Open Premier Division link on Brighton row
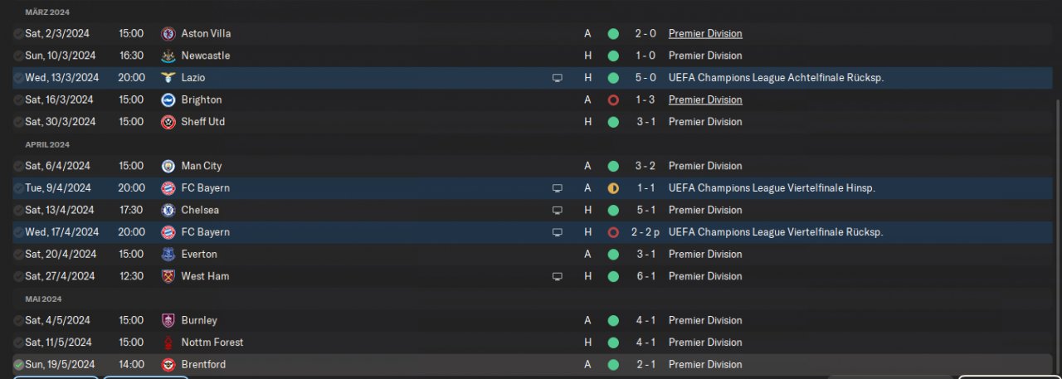 (x=705, y=100)
